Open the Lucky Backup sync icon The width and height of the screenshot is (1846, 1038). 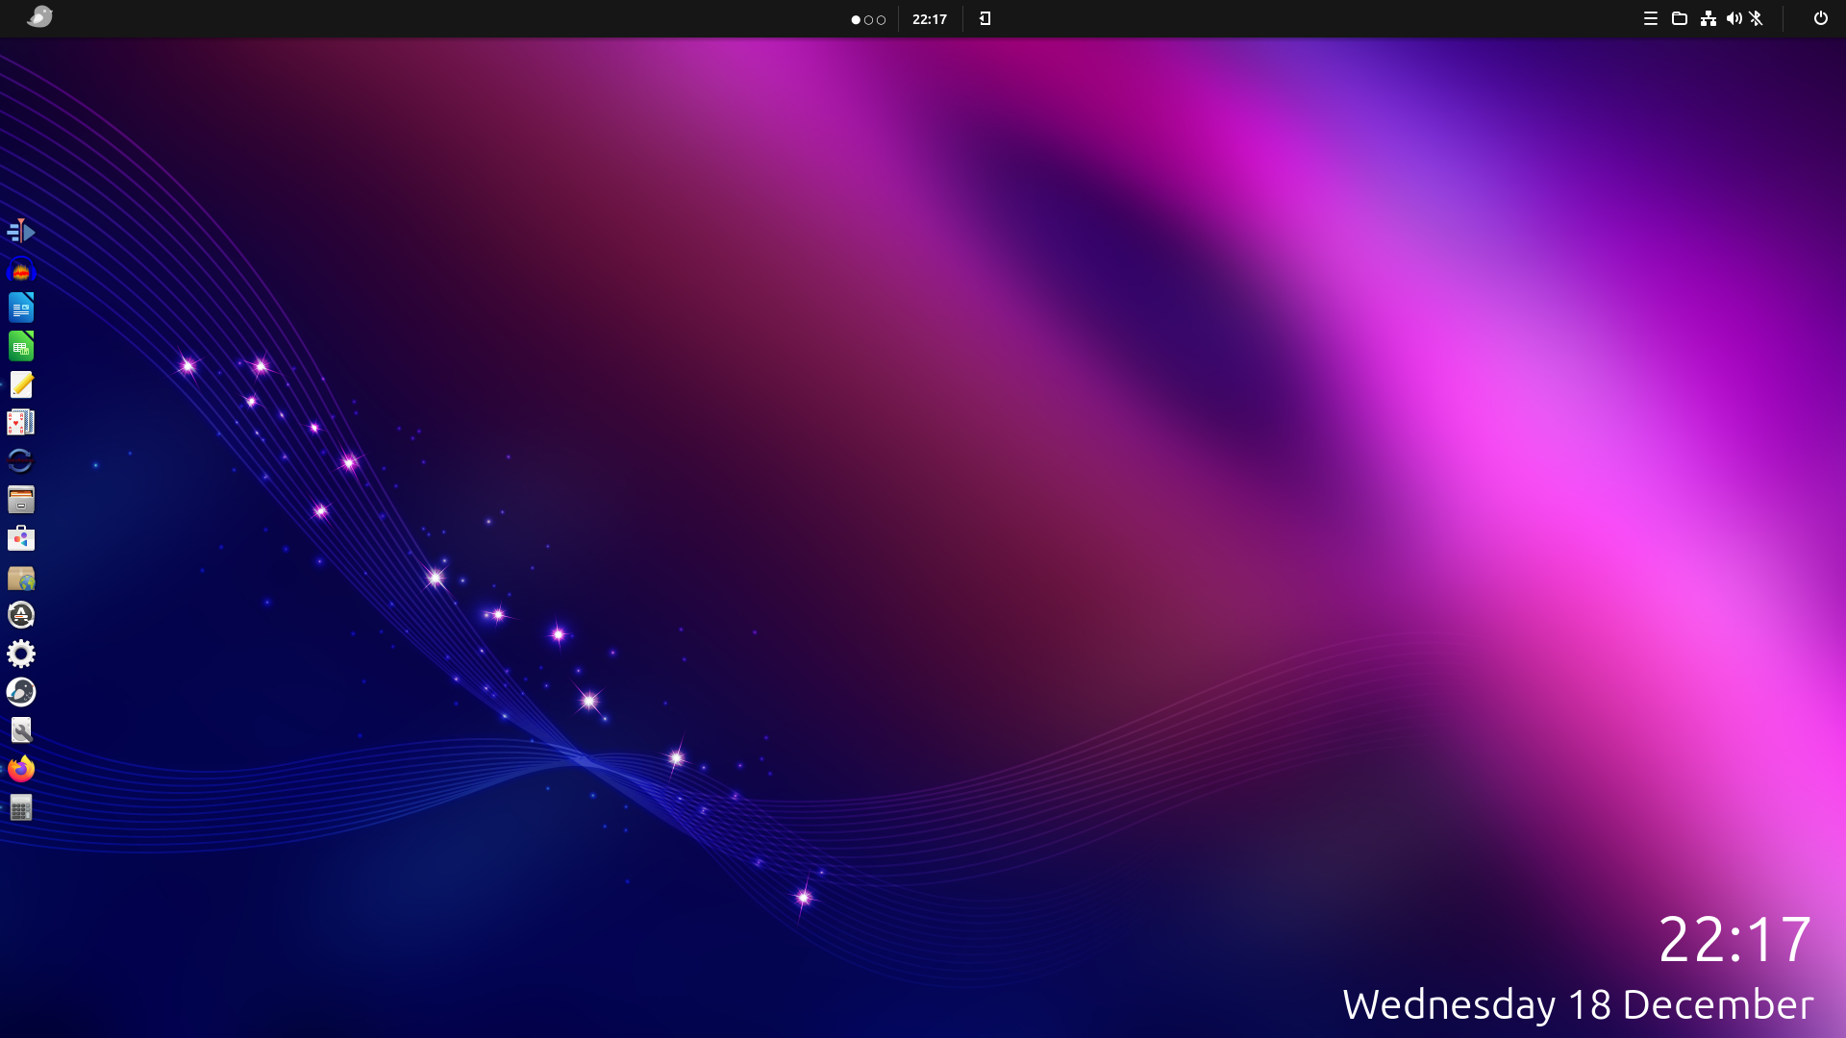[x=21, y=461]
